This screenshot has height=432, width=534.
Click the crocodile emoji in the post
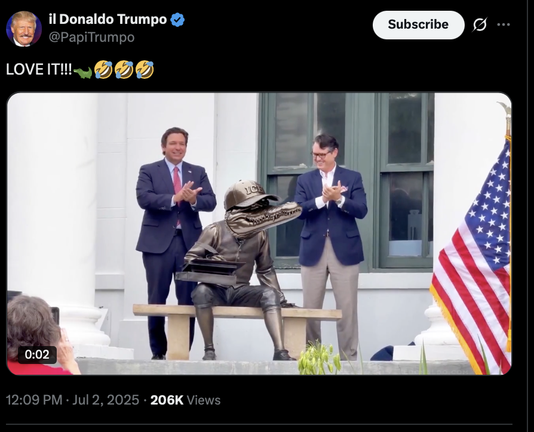(x=83, y=72)
